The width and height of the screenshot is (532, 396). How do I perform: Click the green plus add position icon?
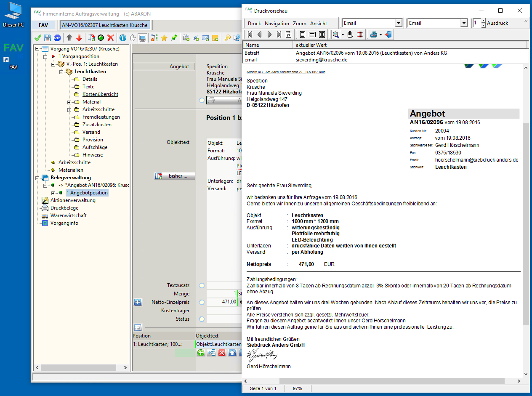click(201, 353)
